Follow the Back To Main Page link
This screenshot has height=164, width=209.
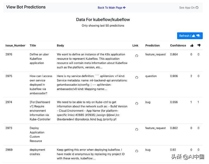[112, 8]
